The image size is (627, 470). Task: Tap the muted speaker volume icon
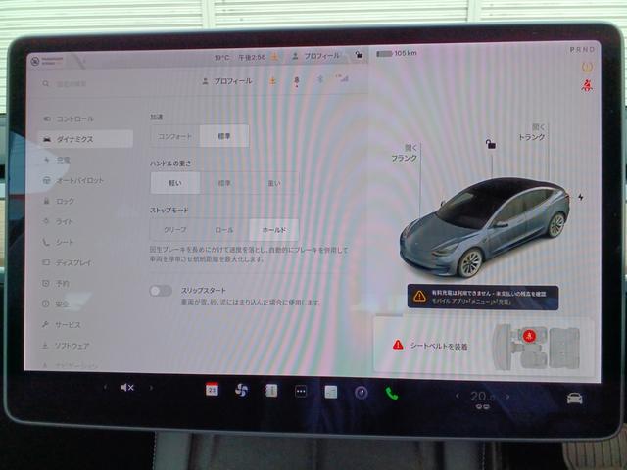pos(127,388)
